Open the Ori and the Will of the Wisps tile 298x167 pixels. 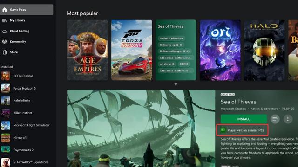(220, 50)
